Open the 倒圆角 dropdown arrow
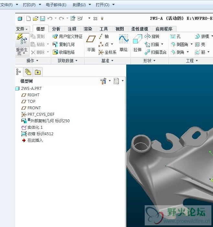This screenshot has height=227, width=213. 192,44
